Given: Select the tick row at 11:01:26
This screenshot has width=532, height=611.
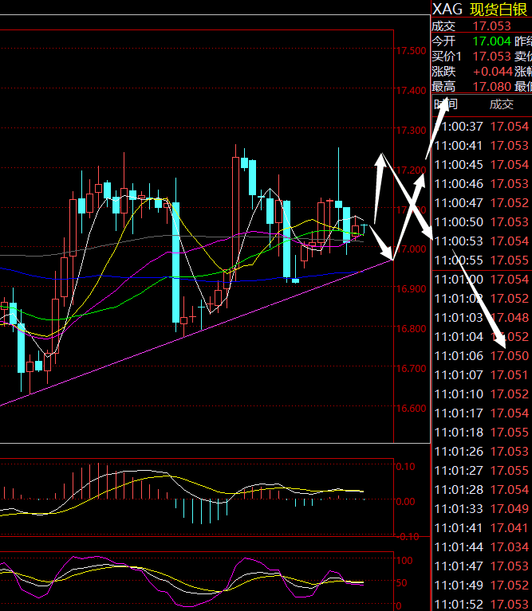Looking at the screenshot, I should tap(482, 451).
